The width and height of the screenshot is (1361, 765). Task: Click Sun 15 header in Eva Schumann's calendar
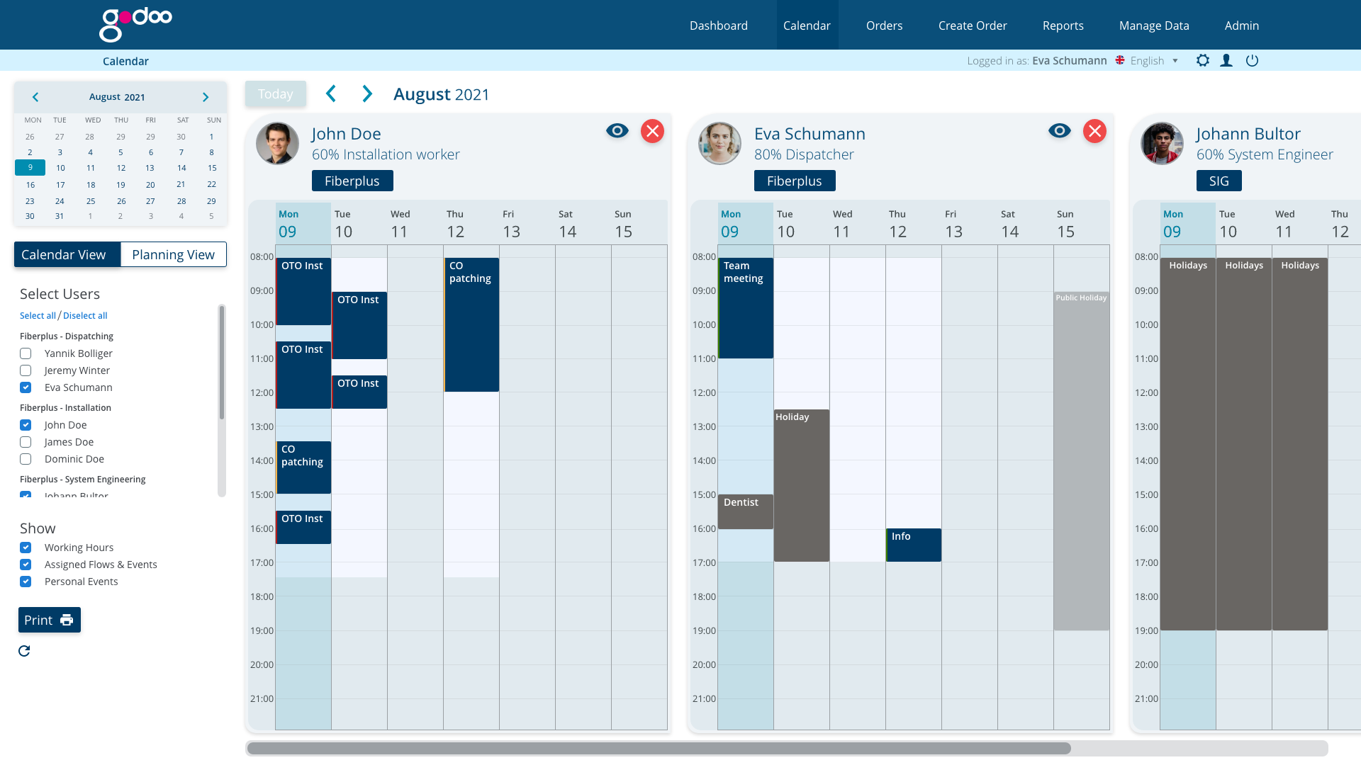[x=1081, y=224]
